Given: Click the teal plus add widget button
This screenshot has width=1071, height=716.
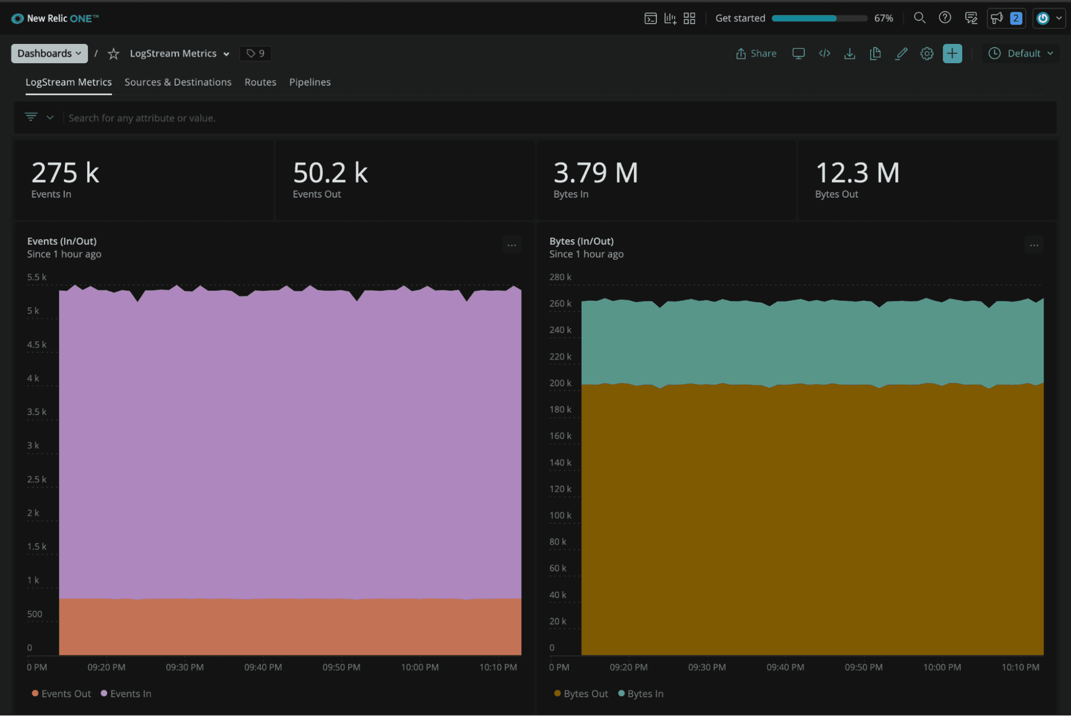Looking at the screenshot, I should [952, 54].
